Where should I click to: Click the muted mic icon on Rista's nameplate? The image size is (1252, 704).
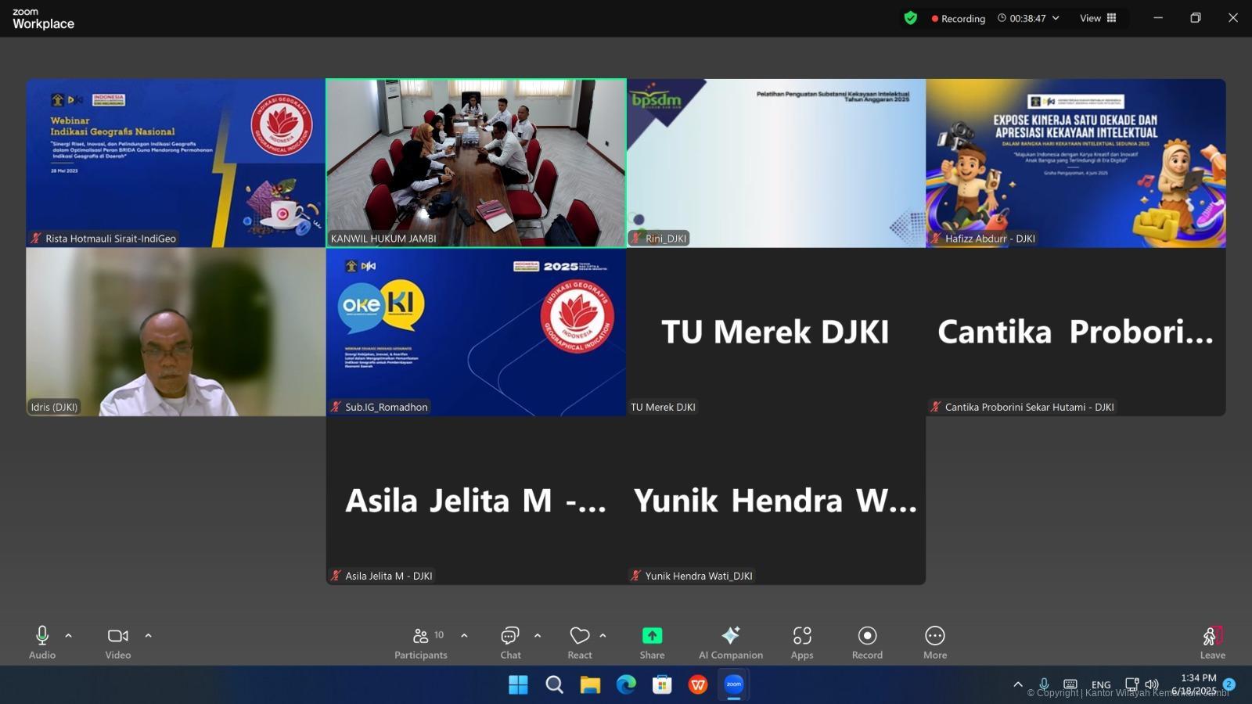coord(35,238)
